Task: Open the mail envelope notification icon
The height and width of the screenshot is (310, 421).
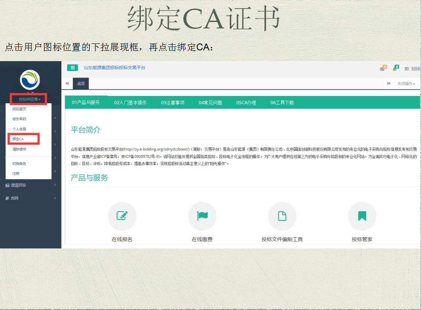Action: (382, 68)
